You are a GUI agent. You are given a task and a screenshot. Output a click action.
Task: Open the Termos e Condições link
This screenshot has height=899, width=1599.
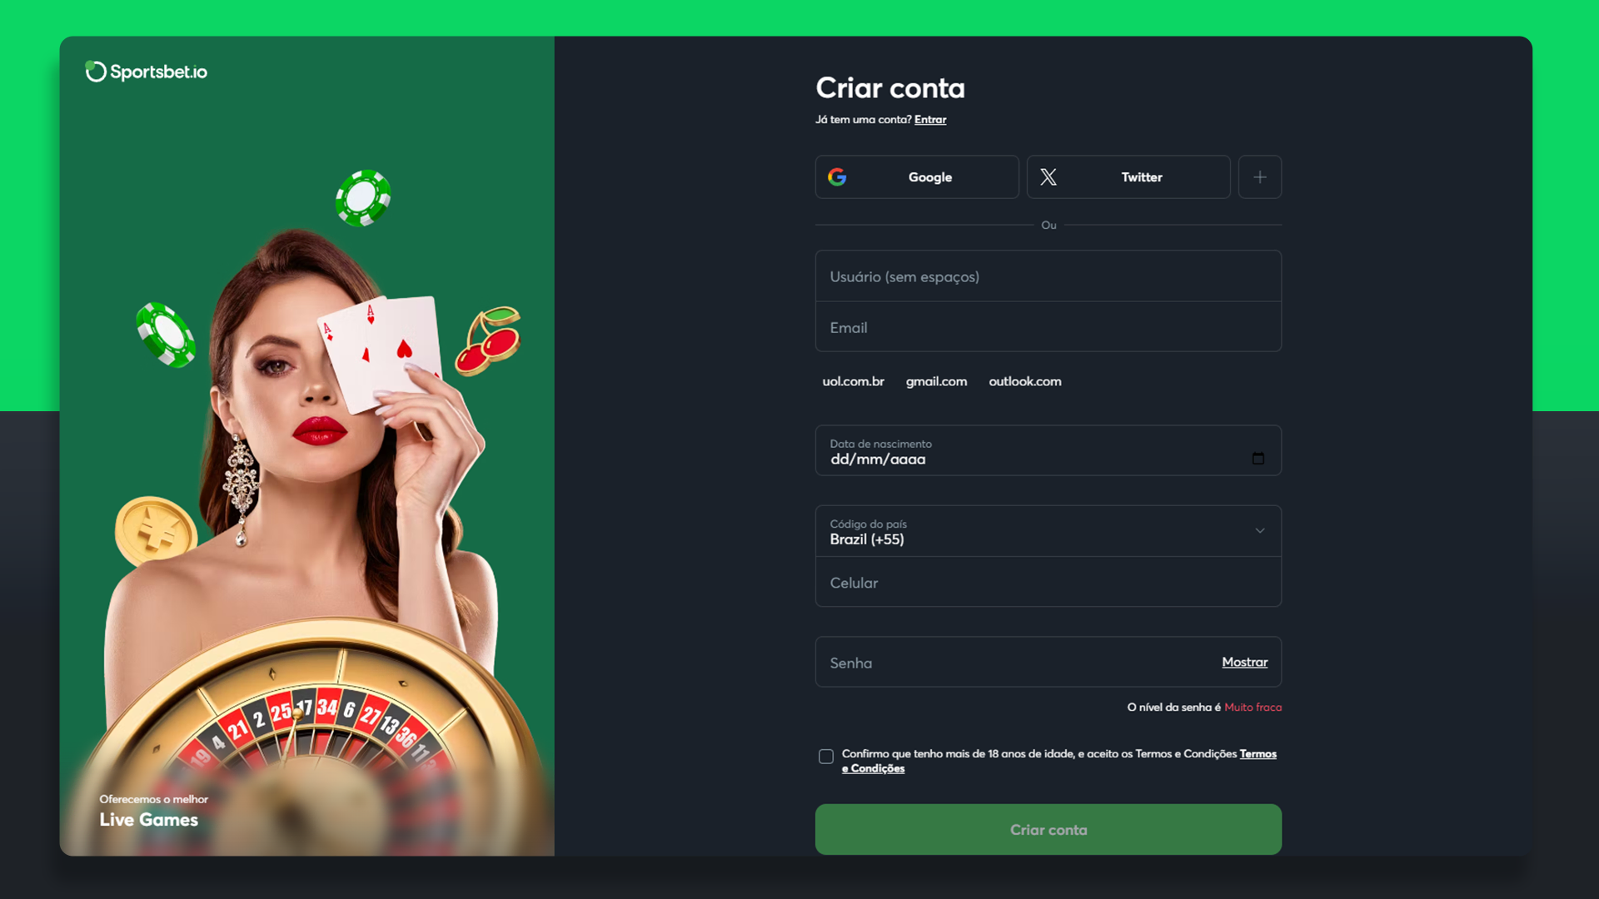pos(1059,761)
